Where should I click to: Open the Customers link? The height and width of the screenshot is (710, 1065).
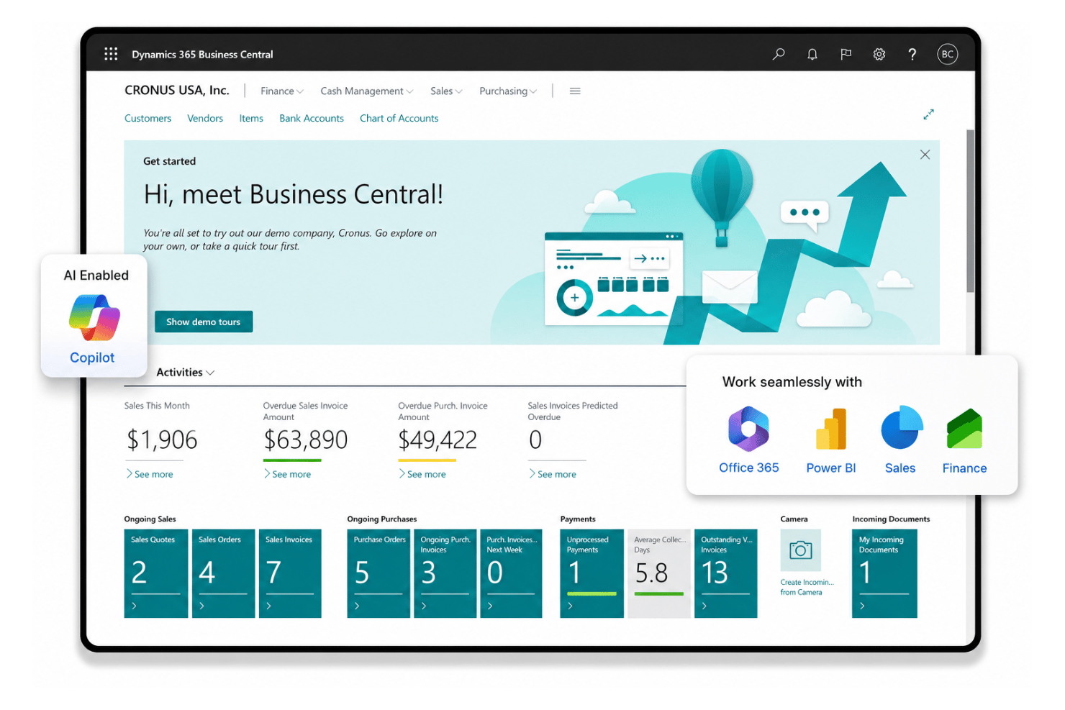(x=148, y=119)
